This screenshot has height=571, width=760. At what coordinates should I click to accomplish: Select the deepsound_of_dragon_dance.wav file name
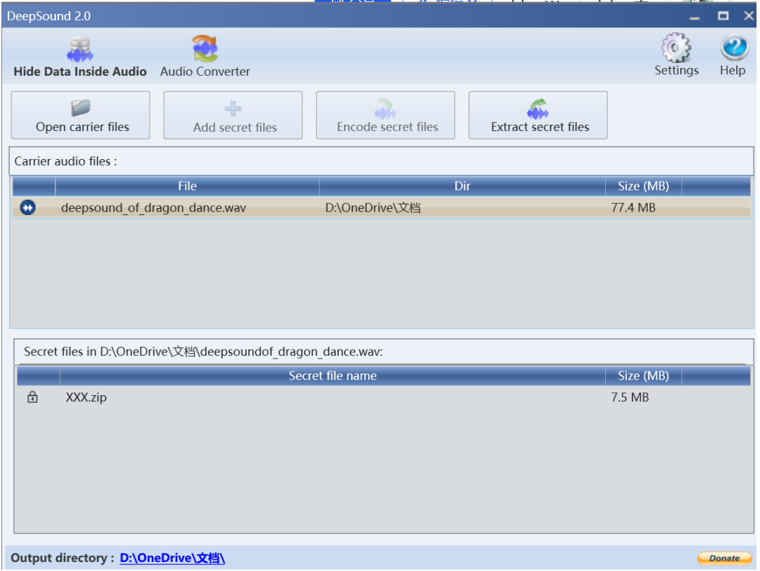pos(153,208)
